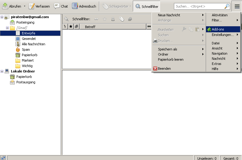The width and height of the screenshot is (242, 160).
Task: Open the Posteingang inbox folder
Action: (25, 22)
